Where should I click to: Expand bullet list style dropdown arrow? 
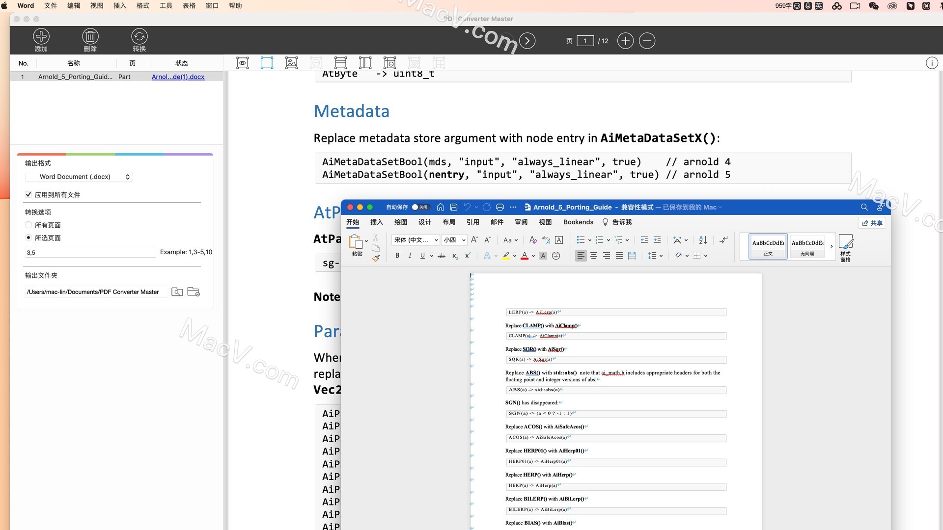[589, 240]
